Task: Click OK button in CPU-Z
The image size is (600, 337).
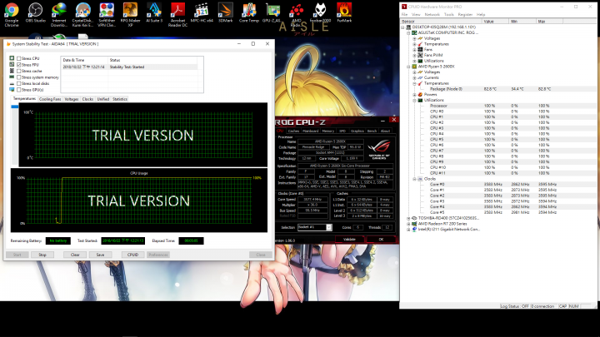Action: [381, 239]
